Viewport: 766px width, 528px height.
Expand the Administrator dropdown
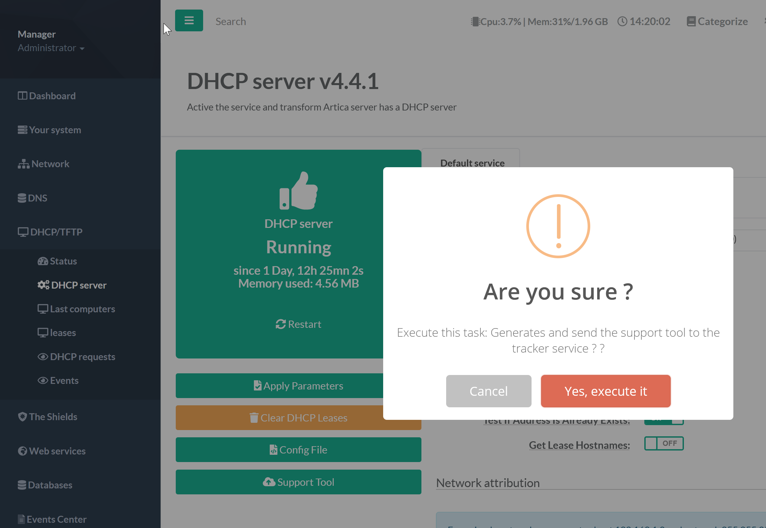(x=51, y=48)
